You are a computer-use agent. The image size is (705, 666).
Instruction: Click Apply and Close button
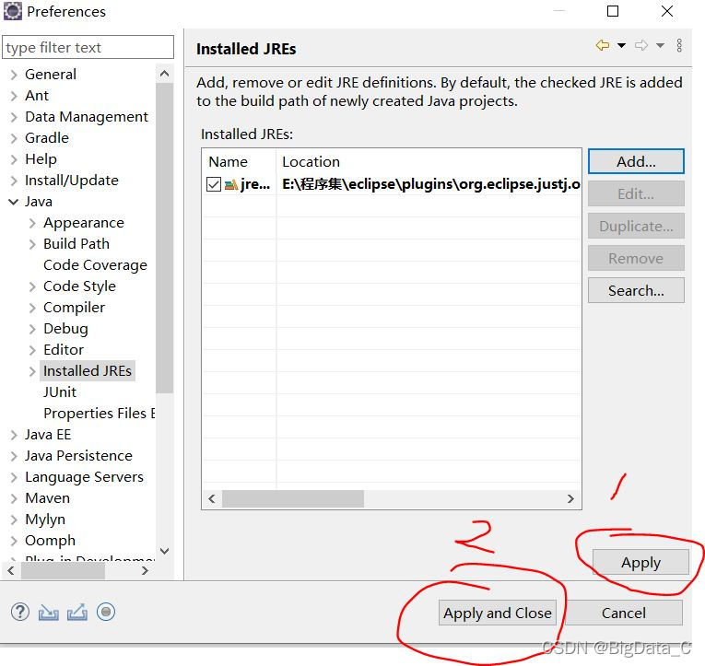tap(498, 613)
